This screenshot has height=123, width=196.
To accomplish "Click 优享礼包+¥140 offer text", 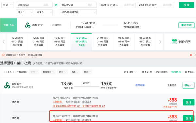I will point(170,107).
